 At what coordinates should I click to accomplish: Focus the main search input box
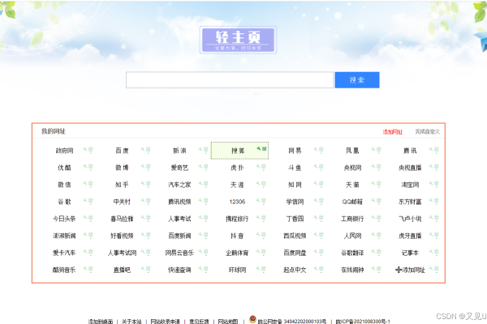[x=230, y=80]
